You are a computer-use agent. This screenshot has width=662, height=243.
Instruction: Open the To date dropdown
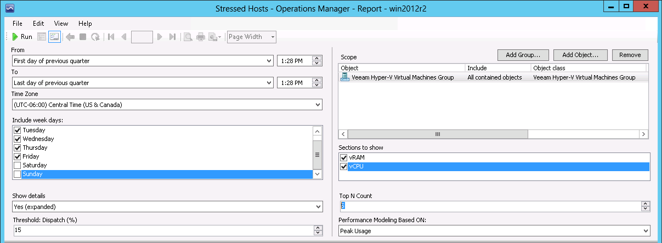pyautogui.click(x=269, y=82)
